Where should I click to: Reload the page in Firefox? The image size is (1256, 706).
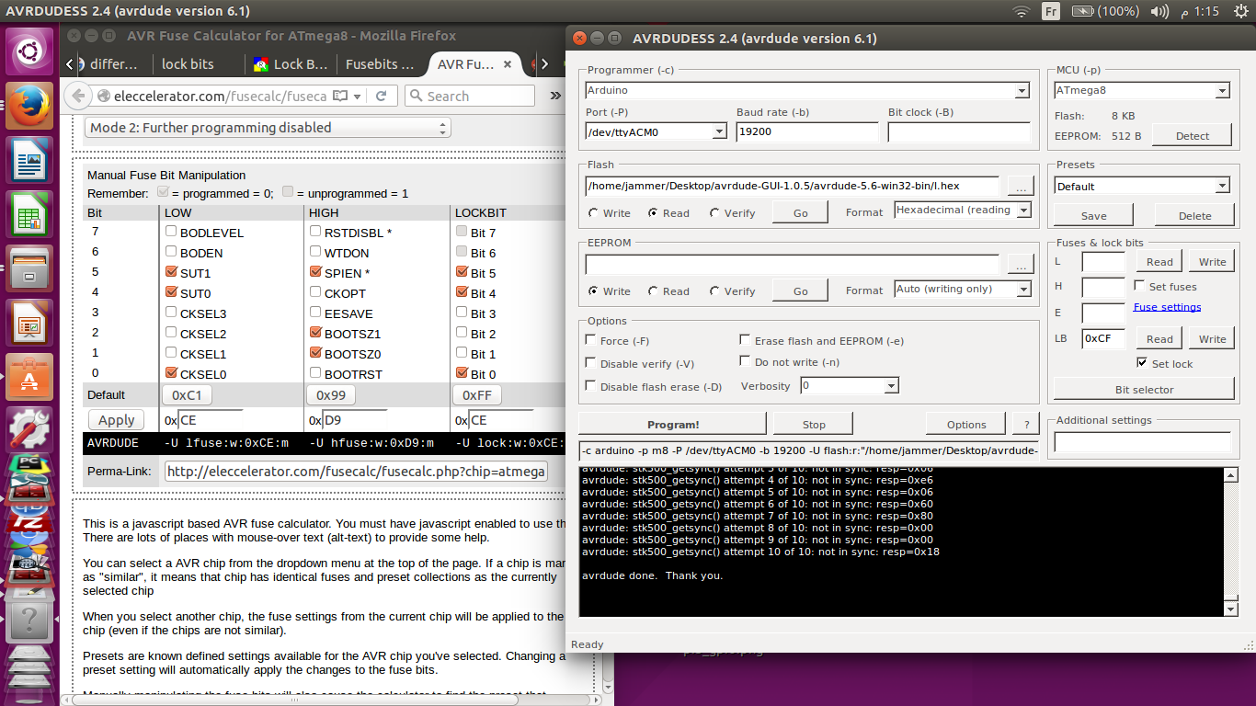pos(382,96)
